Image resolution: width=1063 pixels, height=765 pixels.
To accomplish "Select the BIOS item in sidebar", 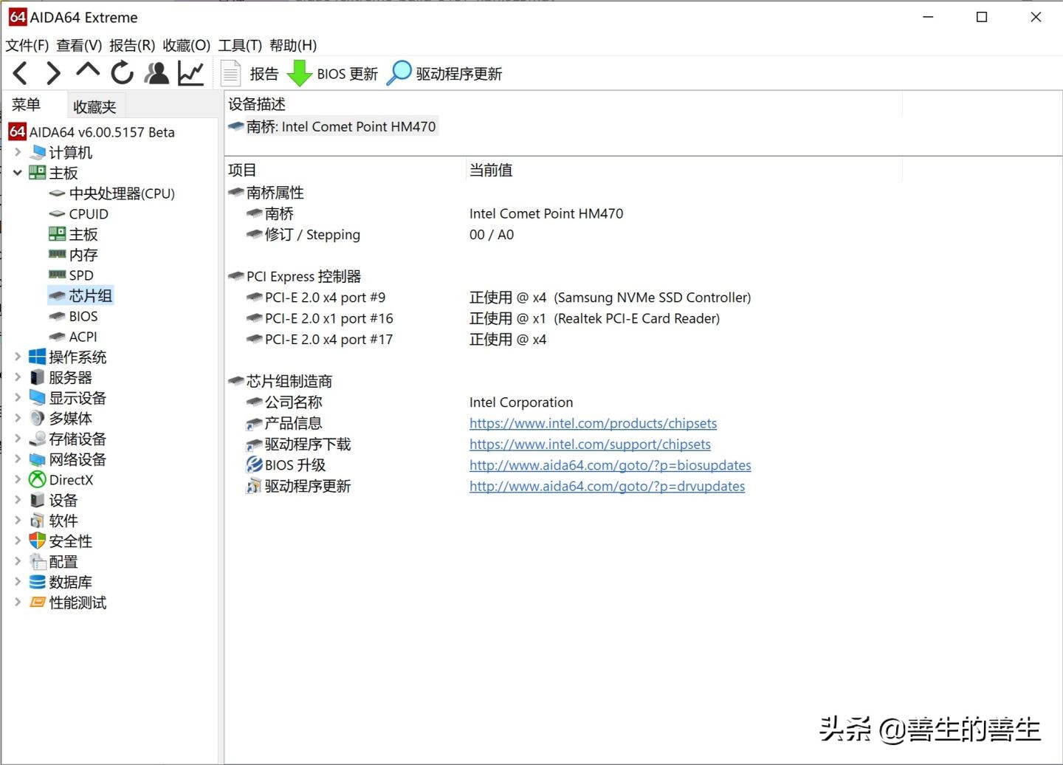I will 83,315.
